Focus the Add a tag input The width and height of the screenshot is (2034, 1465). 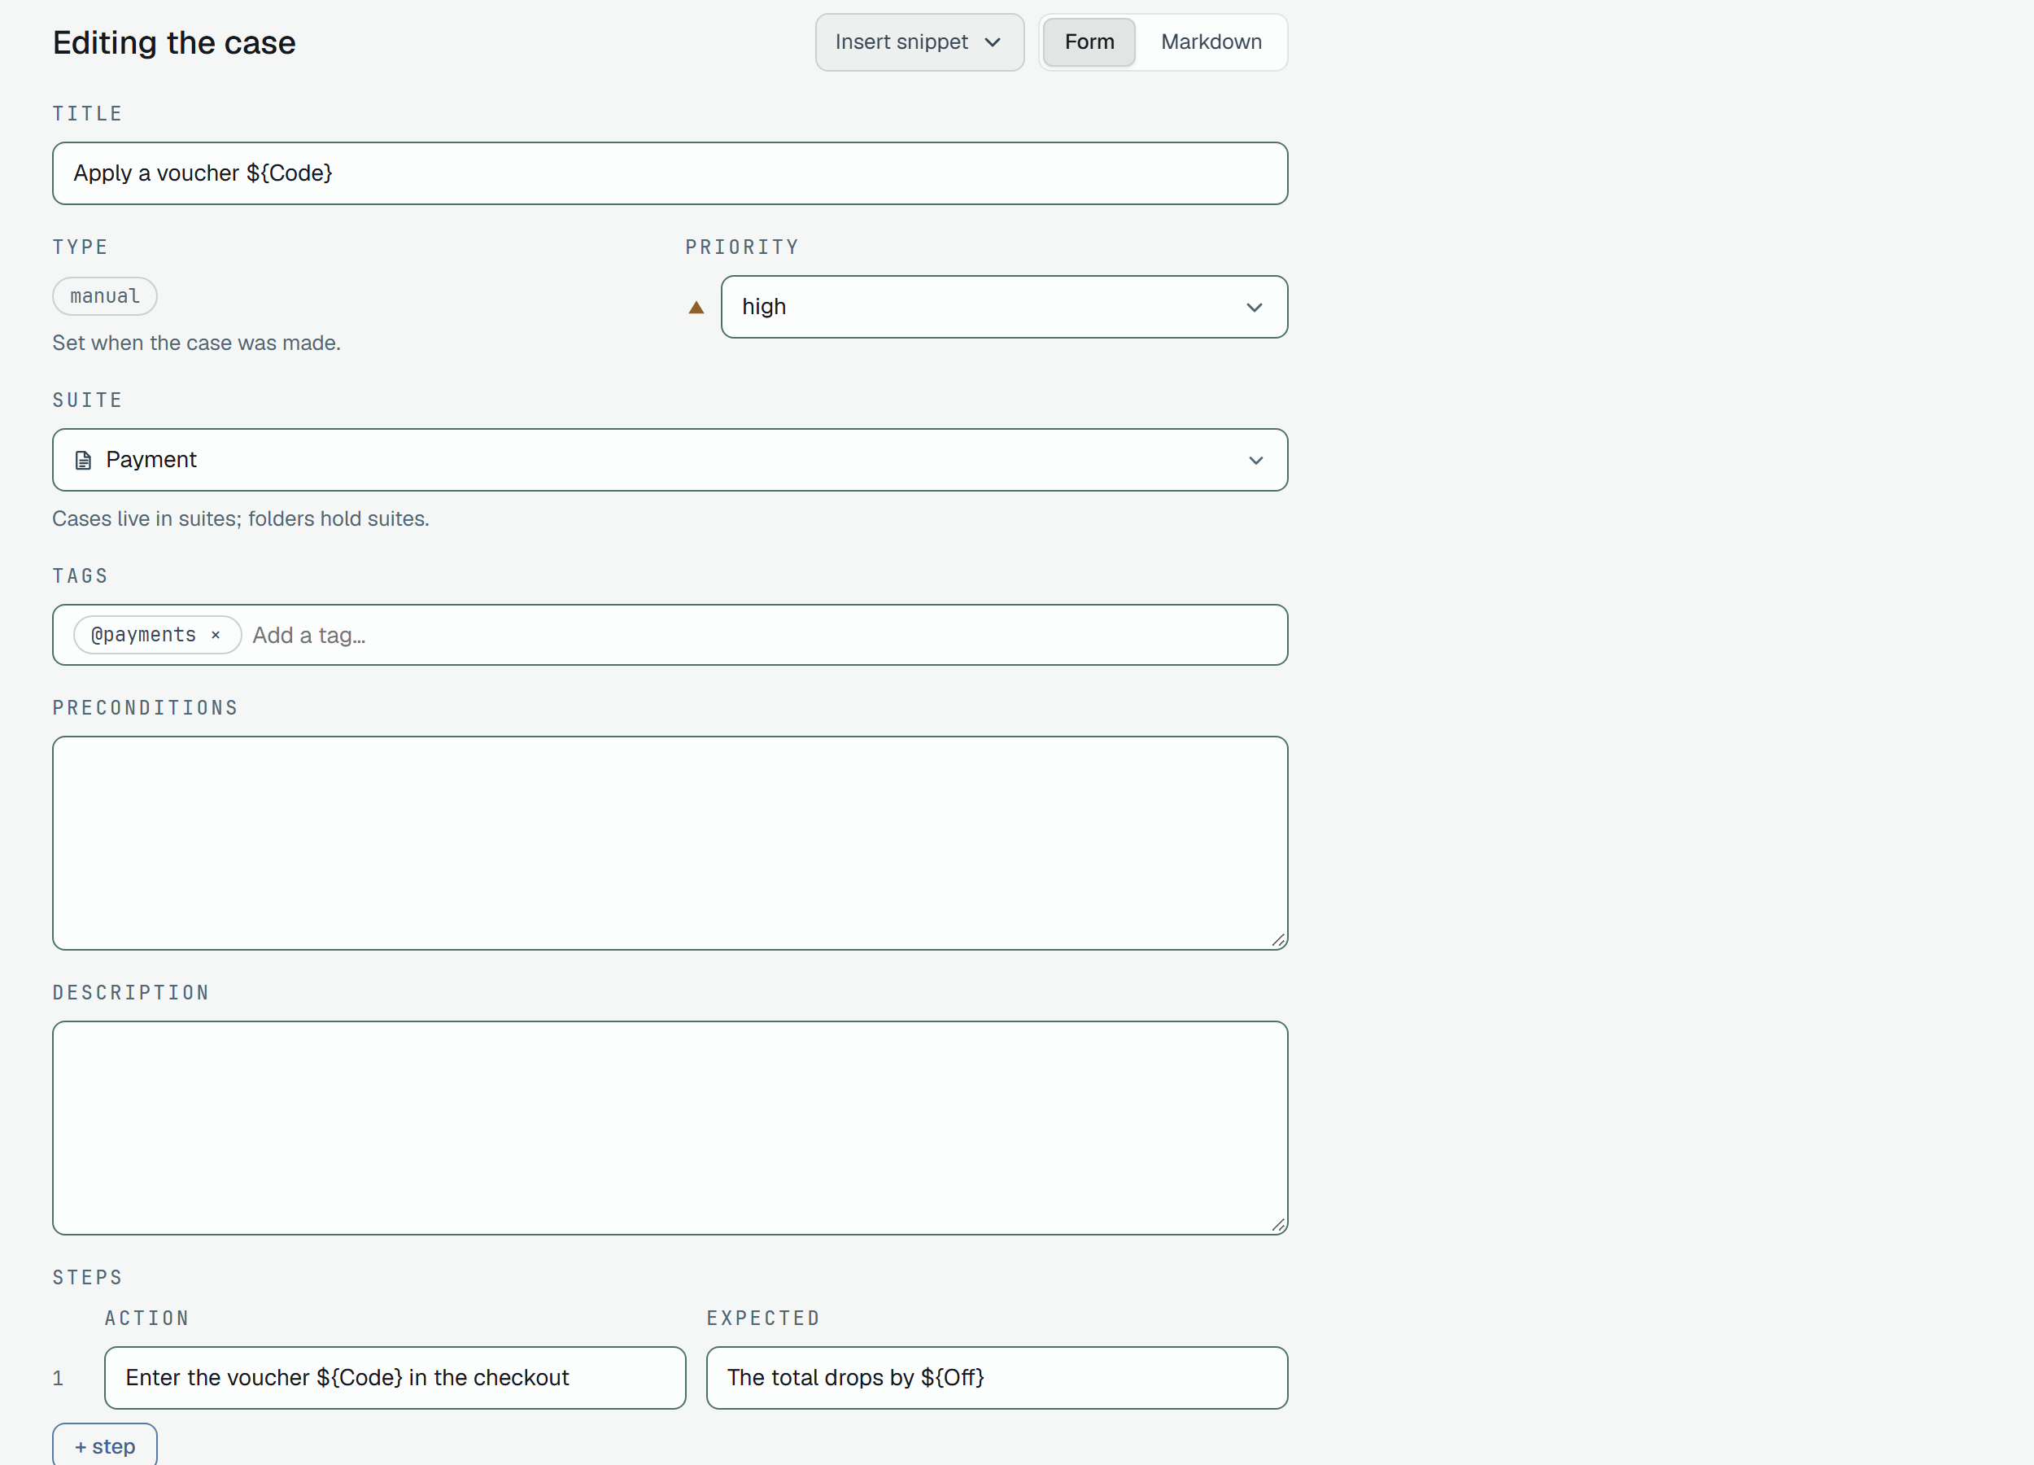click(x=762, y=635)
